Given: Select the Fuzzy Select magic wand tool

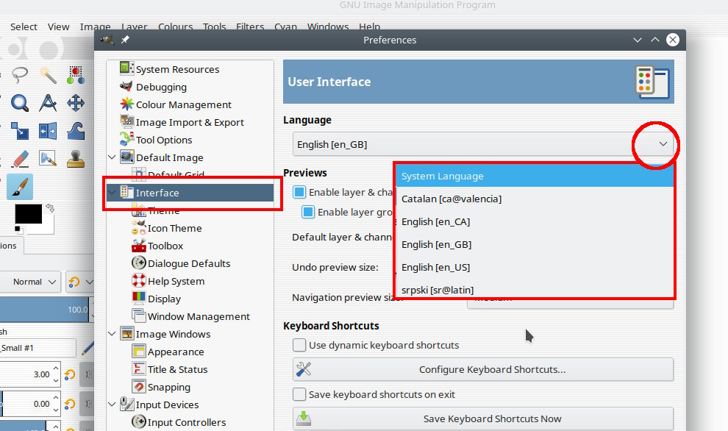Looking at the screenshot, I should pos(48,74).
